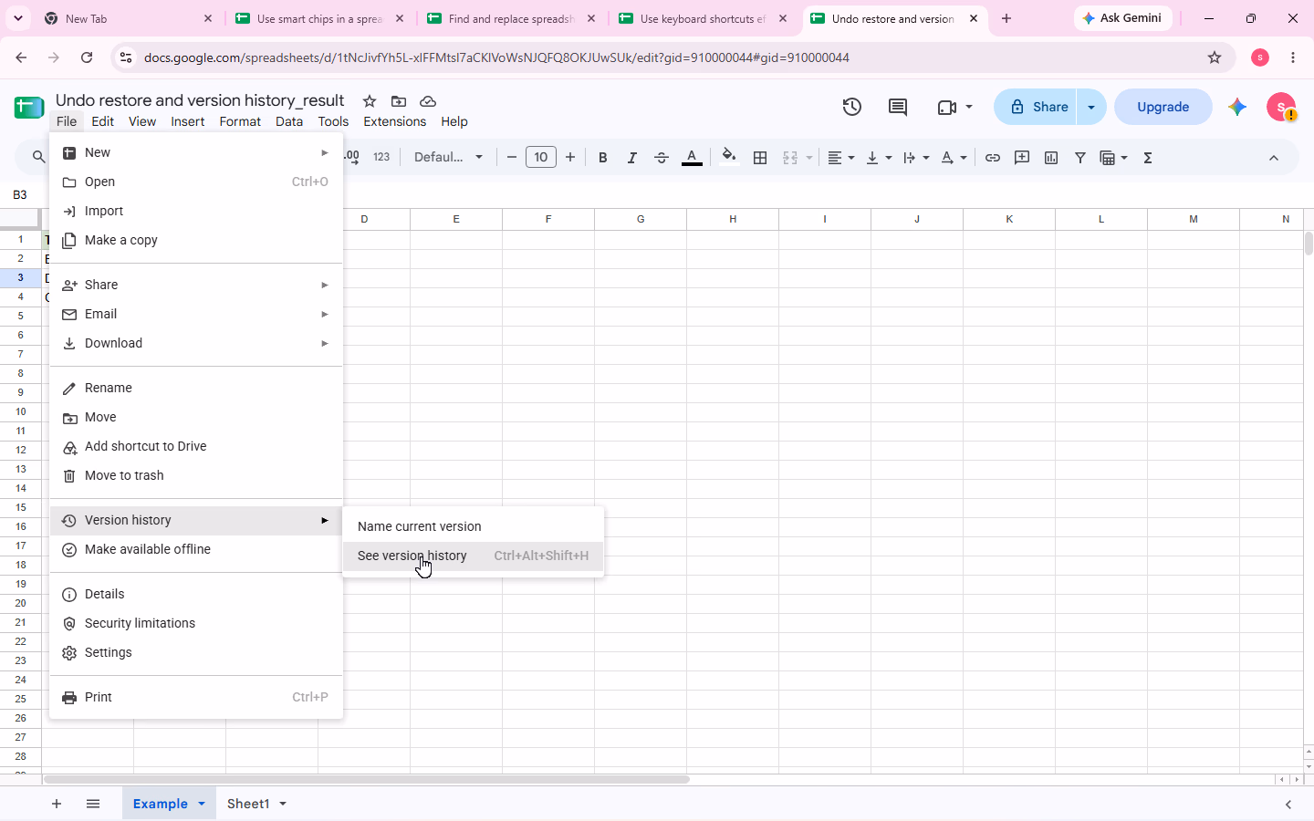This screenshot has width=1314, height=821.
Task: Click the Share button
Action: [1036, 107]
